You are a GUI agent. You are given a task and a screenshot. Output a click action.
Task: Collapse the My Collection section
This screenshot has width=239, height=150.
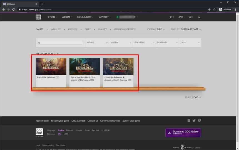[x=47, y=54]
